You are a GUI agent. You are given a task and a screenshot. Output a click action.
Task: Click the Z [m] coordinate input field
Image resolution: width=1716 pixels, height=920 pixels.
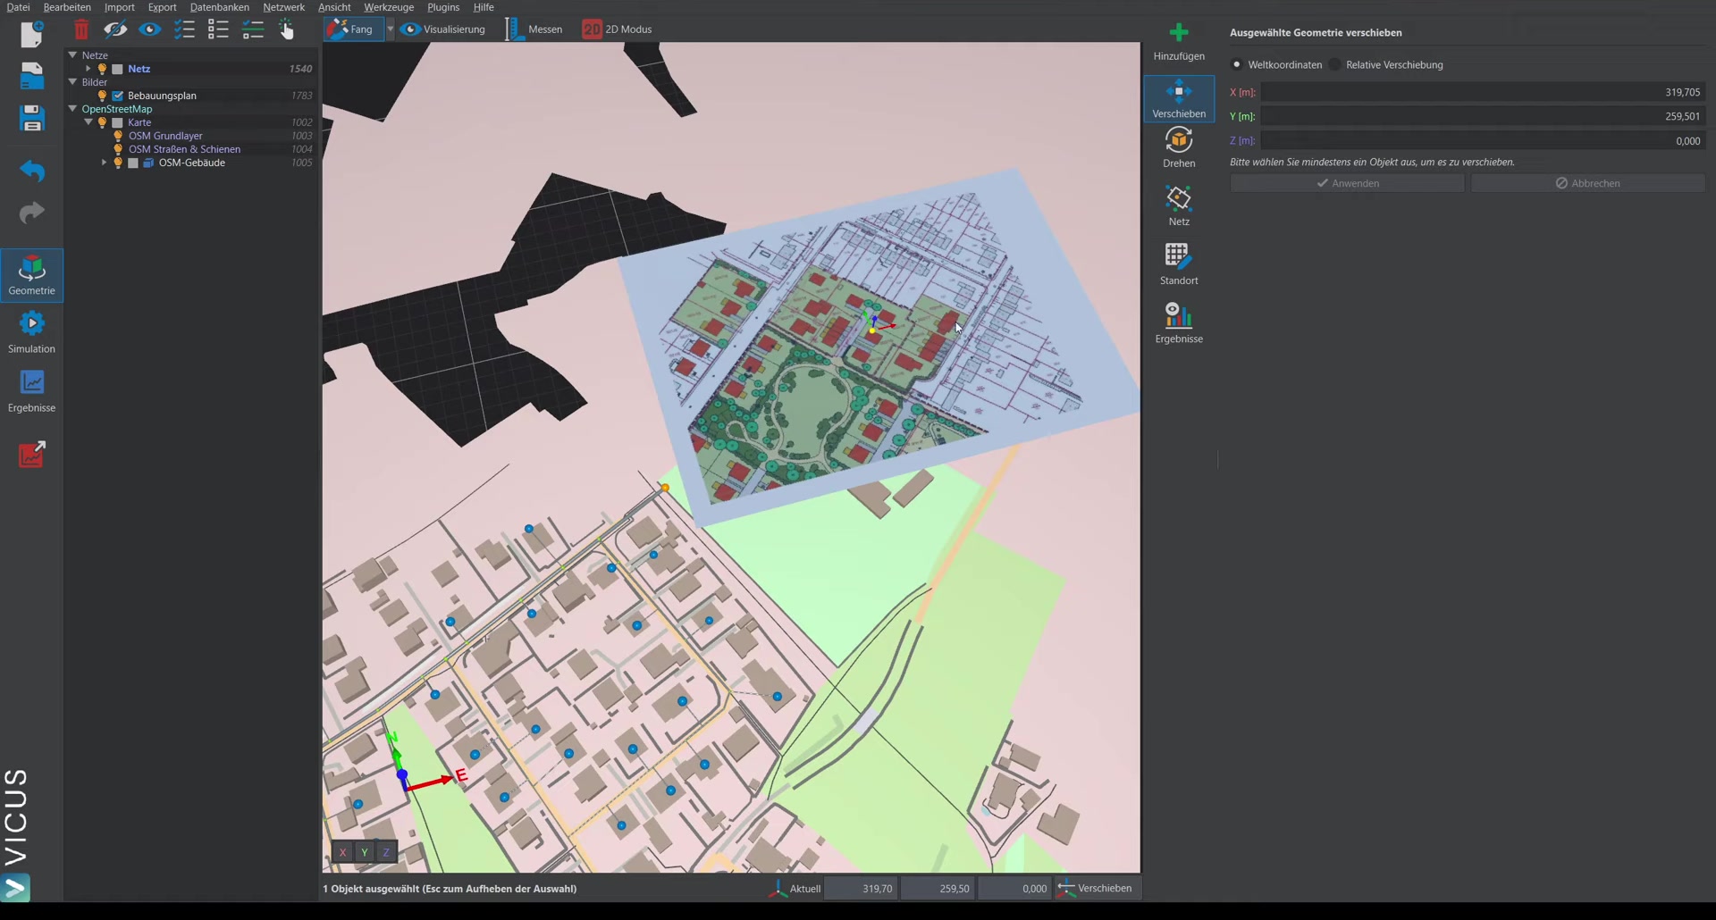point(1483,140)
